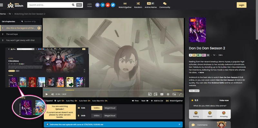Open the Comments section
This screenshot has width=258, height=128.
(x=210, y=125)
